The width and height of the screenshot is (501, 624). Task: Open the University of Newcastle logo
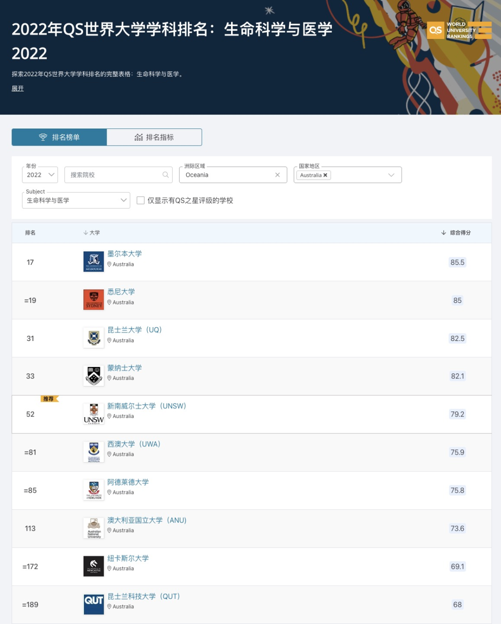click(x=94, y=566)
